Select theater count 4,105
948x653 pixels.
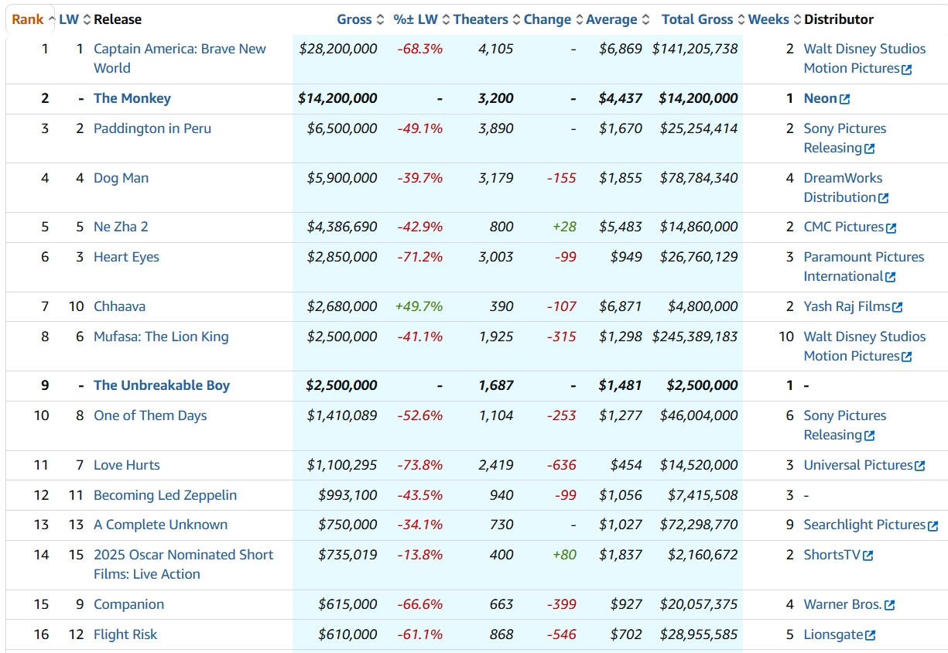click(x=496, y=49)
